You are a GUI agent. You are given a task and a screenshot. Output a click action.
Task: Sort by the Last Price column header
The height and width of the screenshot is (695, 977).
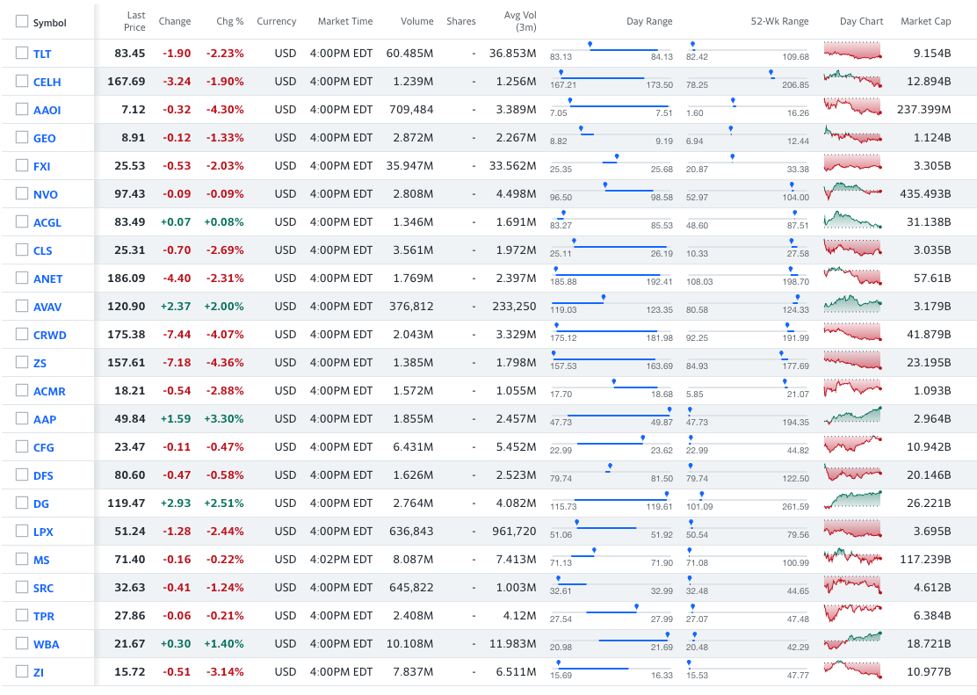tap(134, 21)
